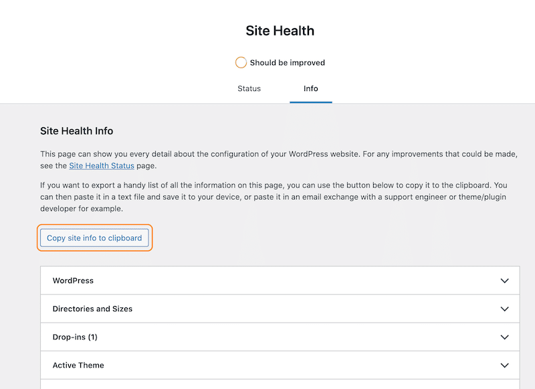This screenshot has width=535, height=389.
Task: Click the blue underline beneath the Info tab
Action: 310,102
